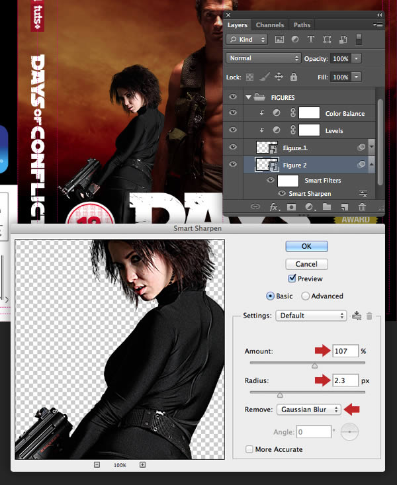
Task: Open the Normal blend mode dropdown
Action: click(263, 58)
